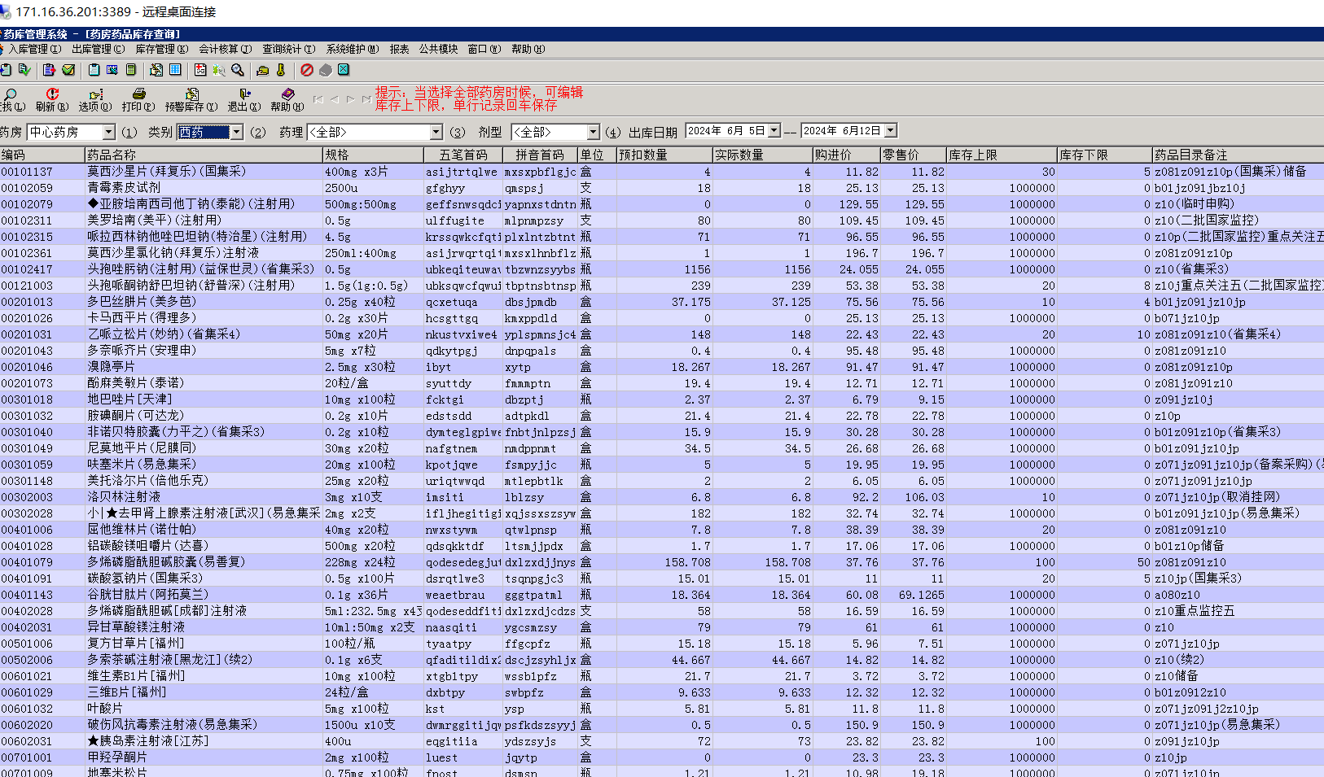This screenshot has height=777, width=1324.
Task: Click the gray eraser-shaped icon
Action: 326,70
